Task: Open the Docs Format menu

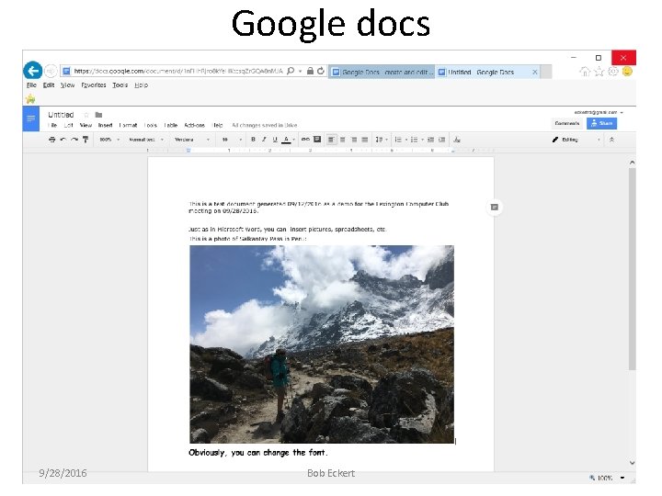Action: (128, 125)
